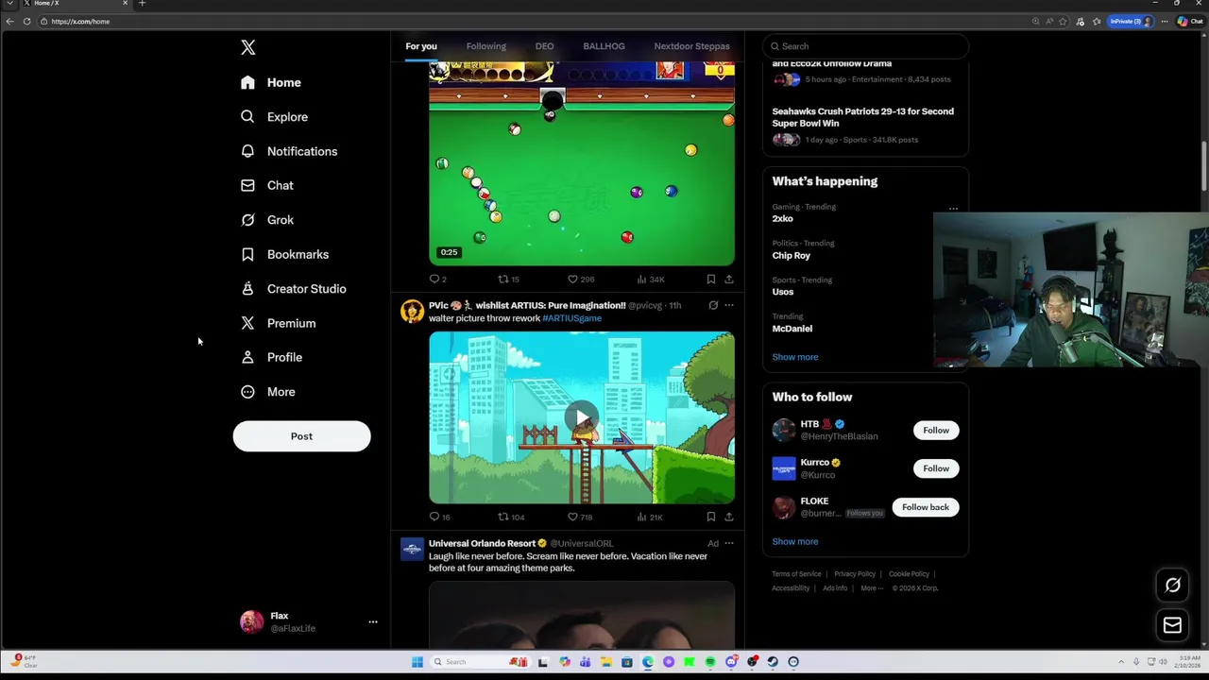The image size is (1209, 680).
Task: Play the walter picture throw video
Action: coord(582,416)
